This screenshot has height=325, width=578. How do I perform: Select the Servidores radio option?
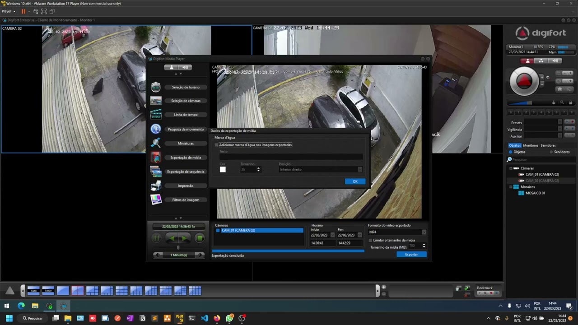pos(551,152)
